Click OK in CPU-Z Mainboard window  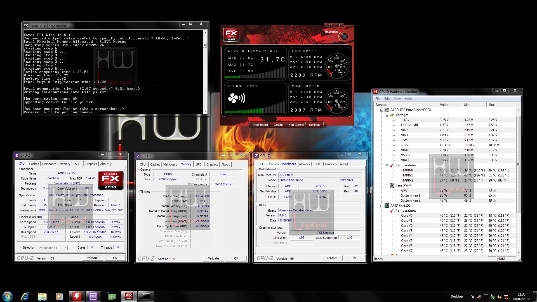coord(355,258)
